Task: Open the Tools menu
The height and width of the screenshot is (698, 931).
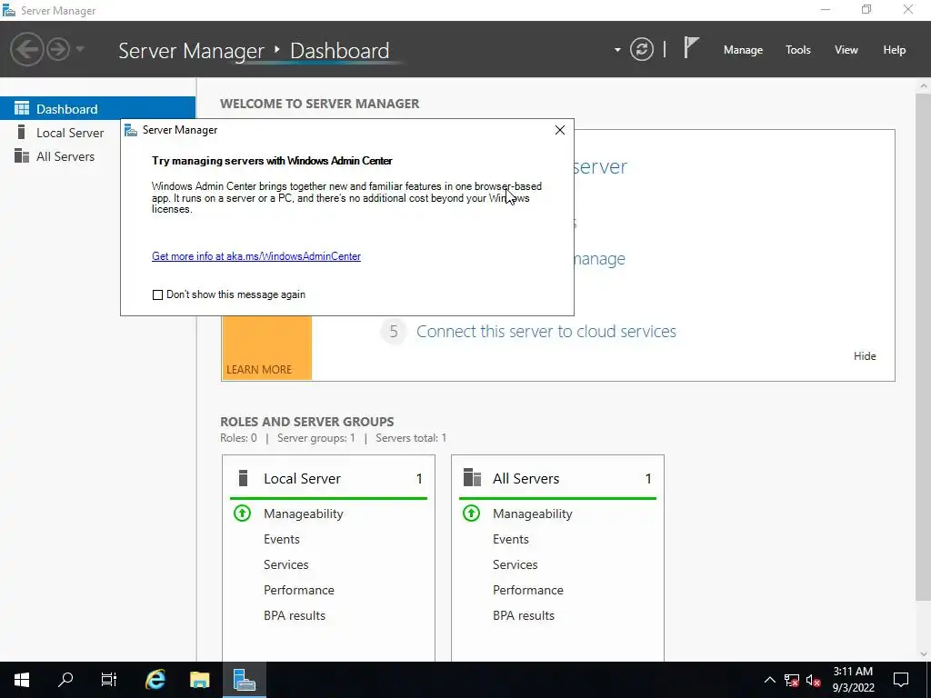Action: [x=798, y=50]
